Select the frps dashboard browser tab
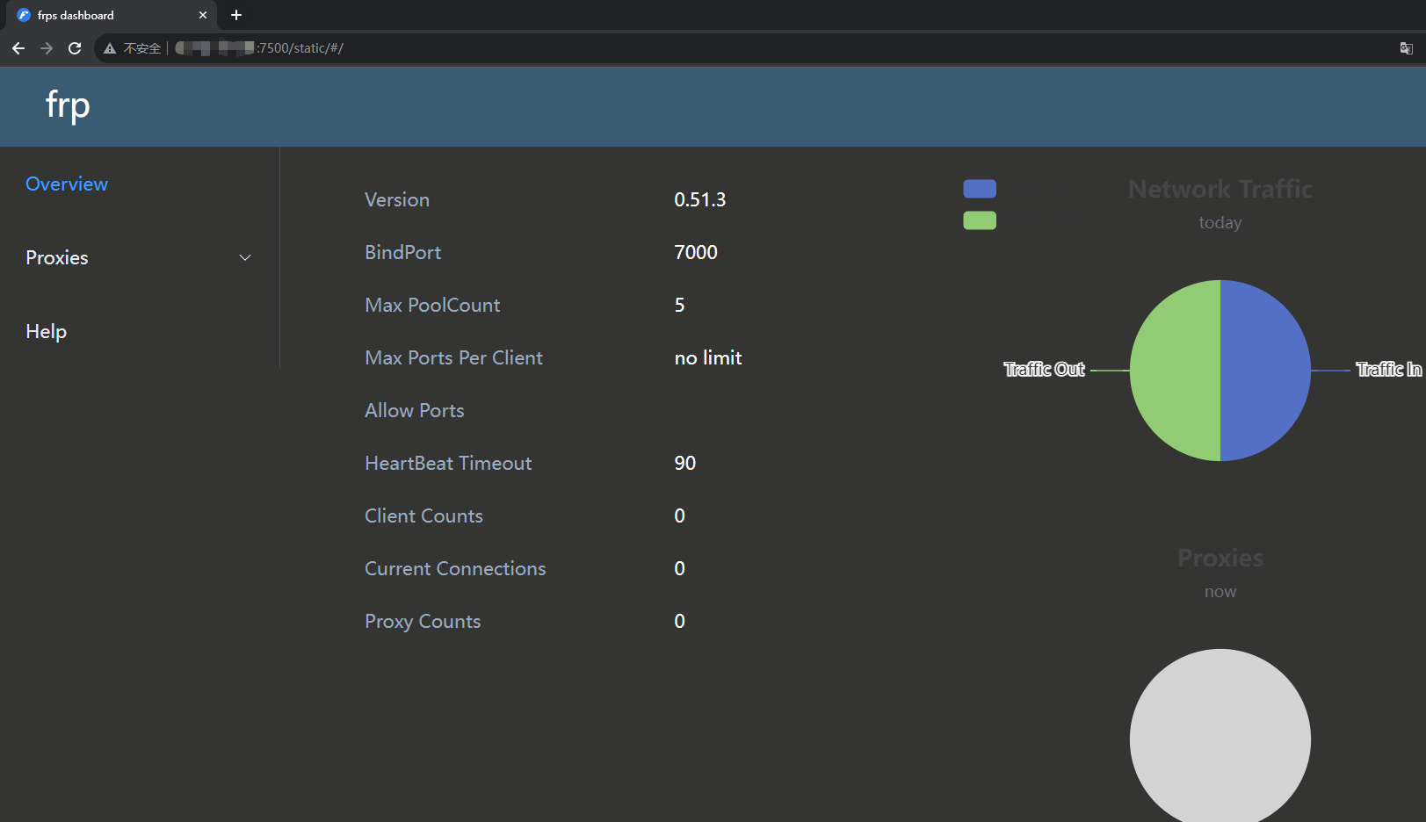The width and height of the screenshot is (1426, 822). tap(105, 15)
